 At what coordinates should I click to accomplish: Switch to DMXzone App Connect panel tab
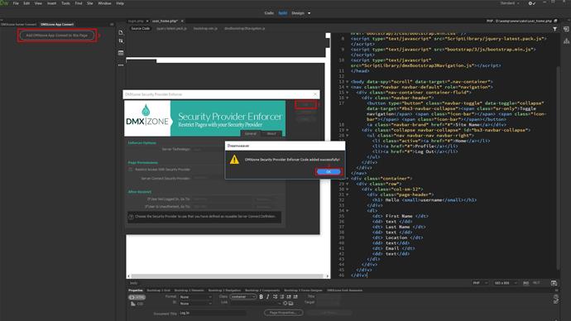(x=57, y=24)
